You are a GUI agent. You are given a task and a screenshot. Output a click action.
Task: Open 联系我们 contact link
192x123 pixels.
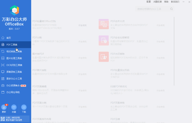(175, 2)
